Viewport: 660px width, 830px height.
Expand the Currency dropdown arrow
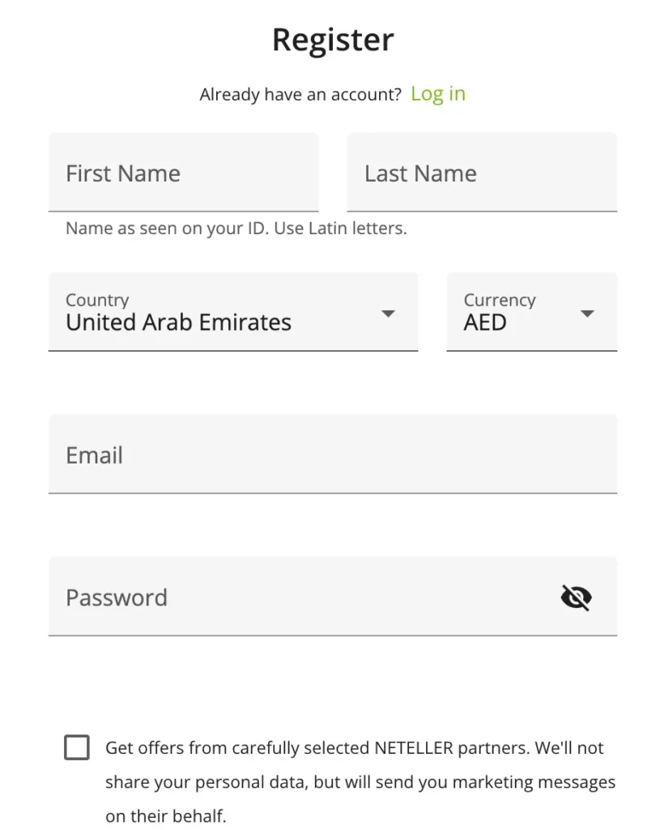588,314
